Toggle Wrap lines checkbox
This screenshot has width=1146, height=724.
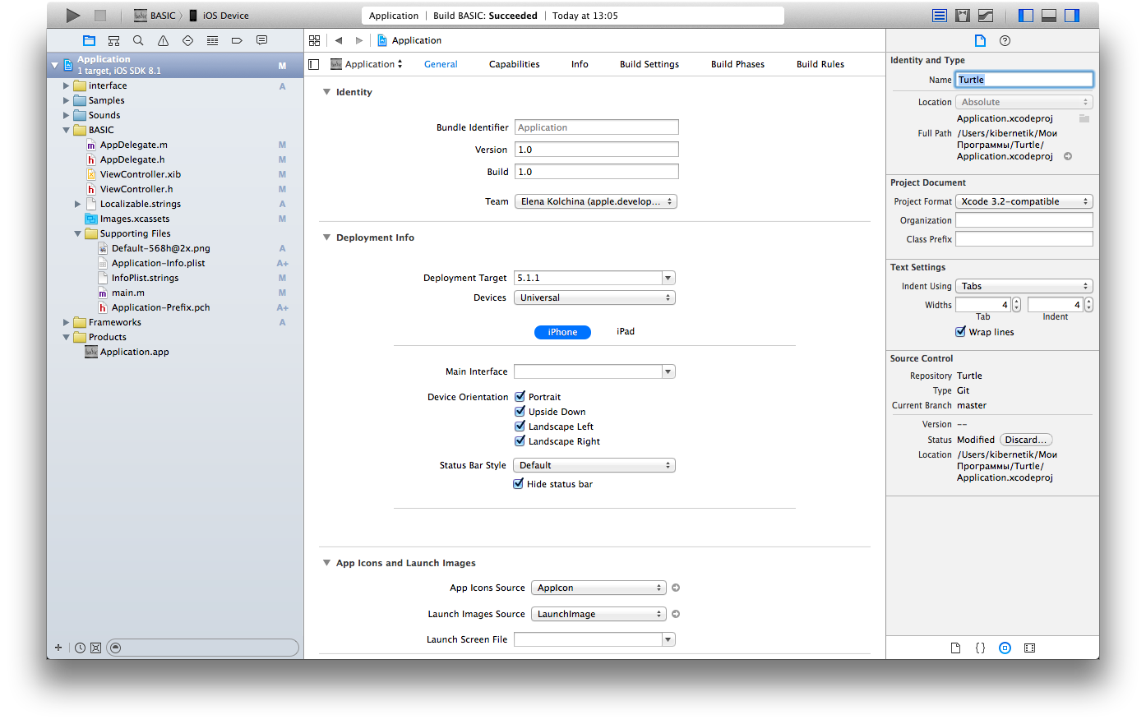[960, 331]
